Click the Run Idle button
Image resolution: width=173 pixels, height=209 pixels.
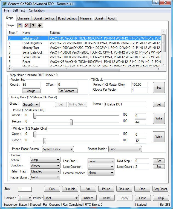click(x=70, y=189)
